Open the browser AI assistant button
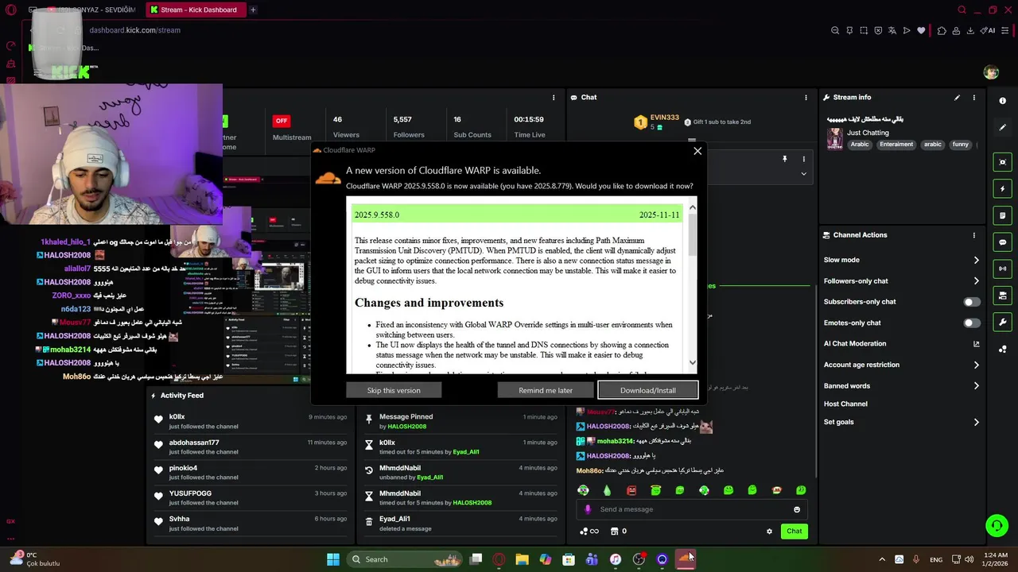This screenshot has width=1018, height=572. (988, 30)
